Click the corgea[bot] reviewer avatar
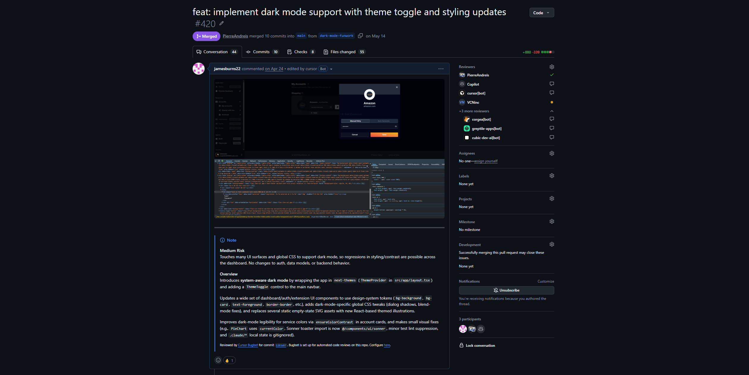Screen dimensions: 749x375 coord(467,119)
